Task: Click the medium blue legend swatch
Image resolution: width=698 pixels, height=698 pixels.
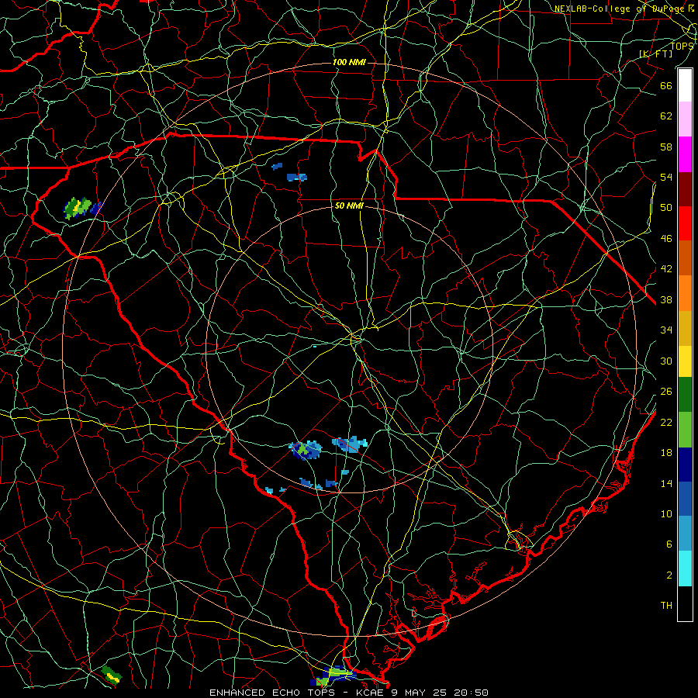Action: 685,499
